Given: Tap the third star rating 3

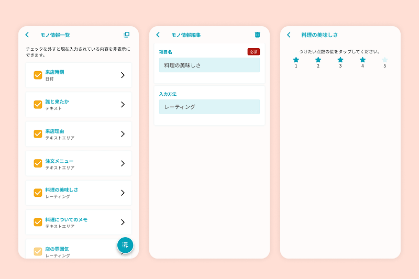Looking at the screenshot, I should click(x=340, y=60).
